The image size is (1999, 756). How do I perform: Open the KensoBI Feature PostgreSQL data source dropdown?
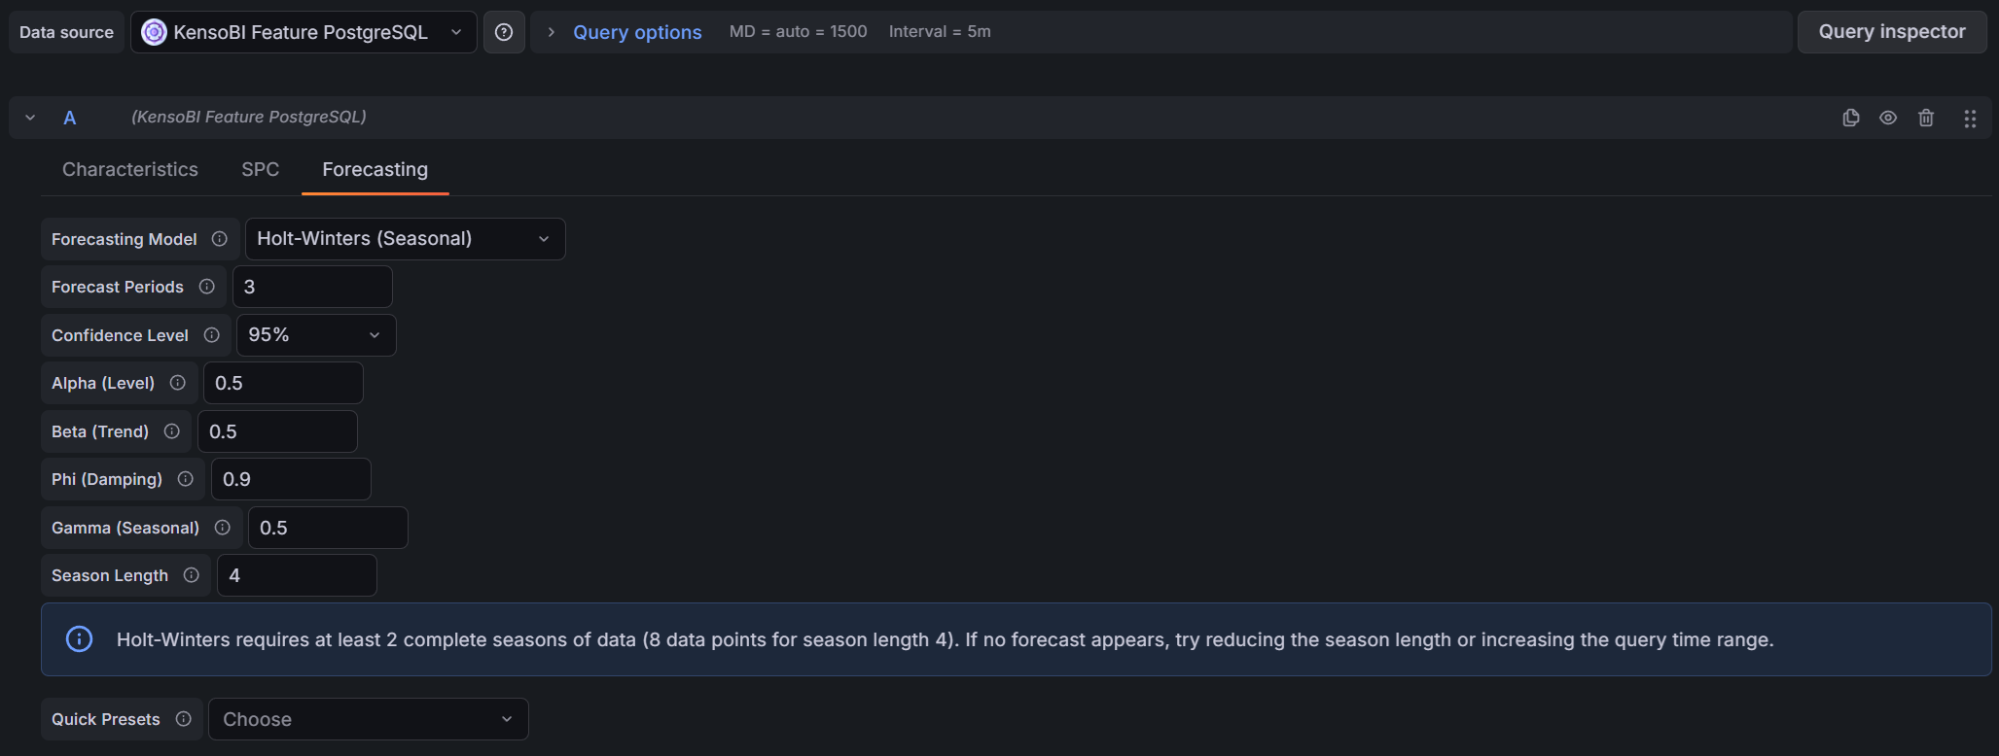pos(303,32)
